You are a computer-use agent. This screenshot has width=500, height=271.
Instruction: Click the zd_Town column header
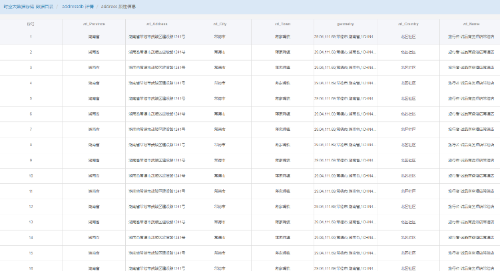pyautogui.click(x=282, y=24)
